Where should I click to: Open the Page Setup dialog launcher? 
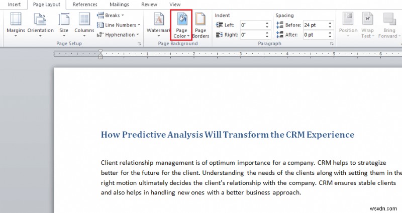pyautogui.click(x=140, y=44)
